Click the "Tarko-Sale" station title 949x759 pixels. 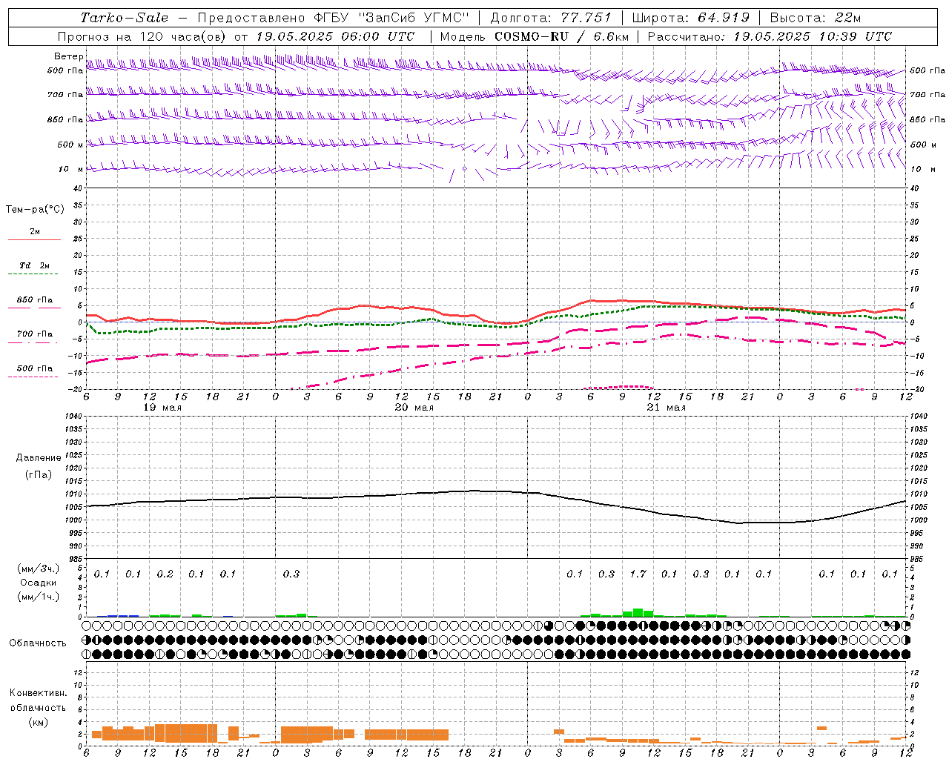point(125,18)
